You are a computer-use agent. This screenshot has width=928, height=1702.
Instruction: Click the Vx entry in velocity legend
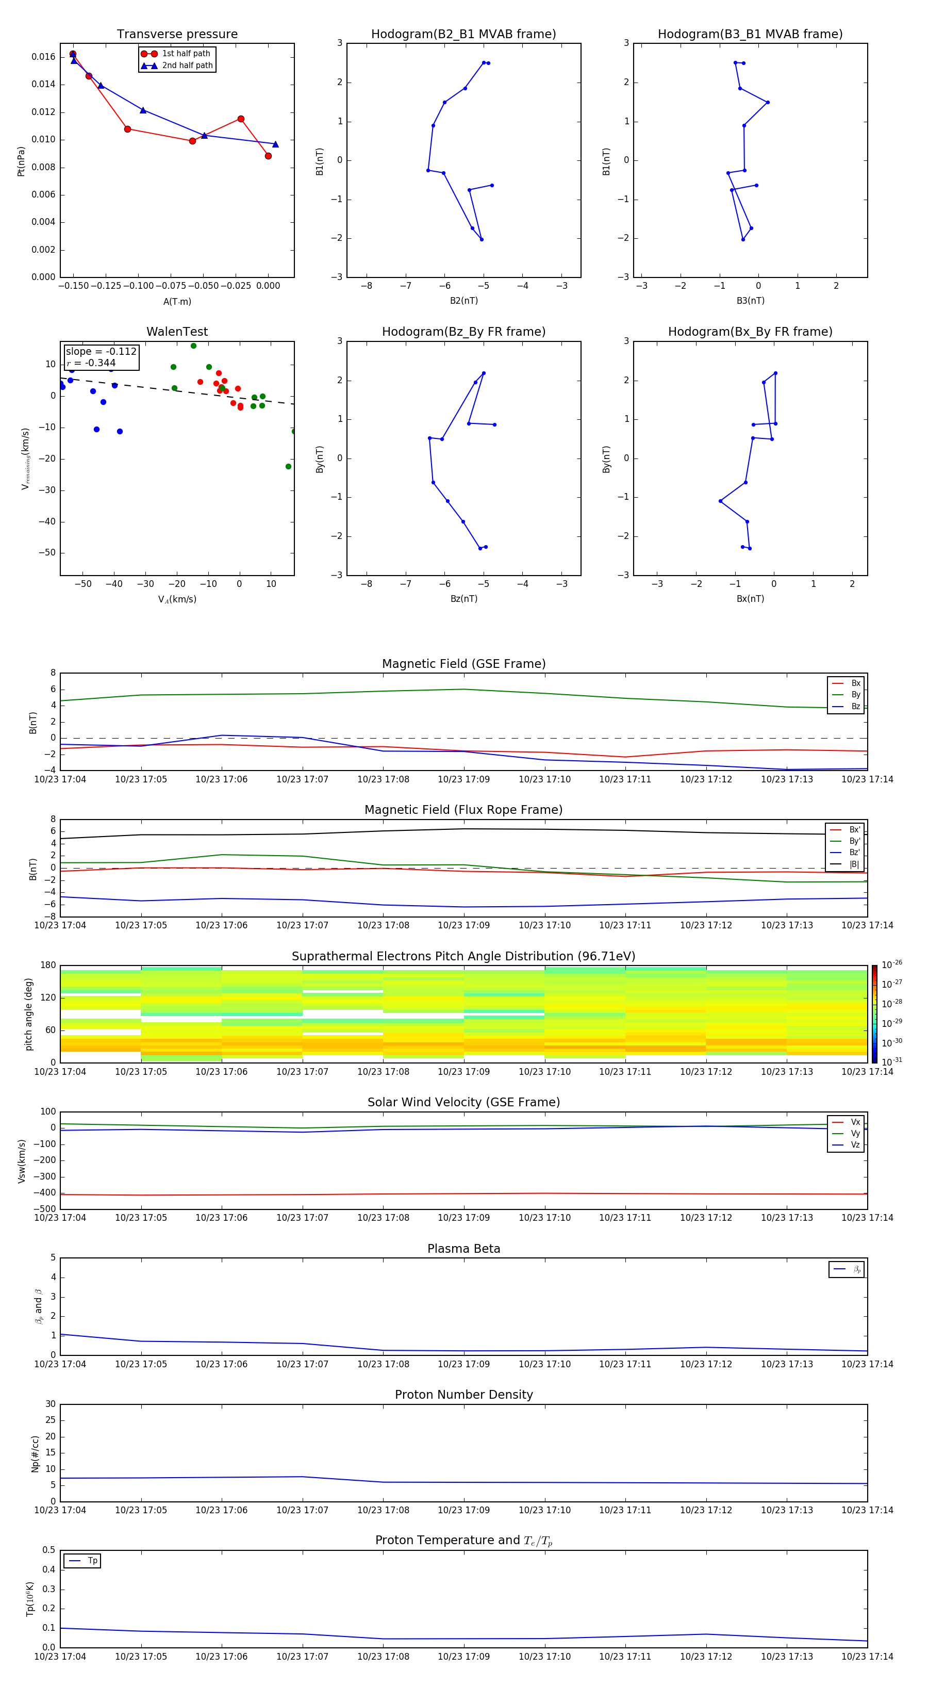846,1123
